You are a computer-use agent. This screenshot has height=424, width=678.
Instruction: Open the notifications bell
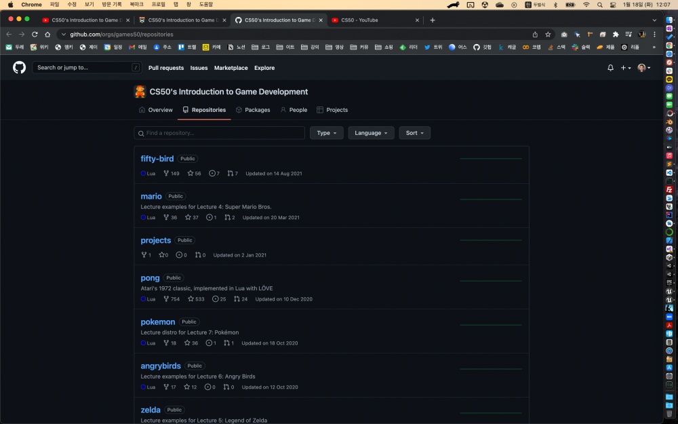(x=610, y=68)
